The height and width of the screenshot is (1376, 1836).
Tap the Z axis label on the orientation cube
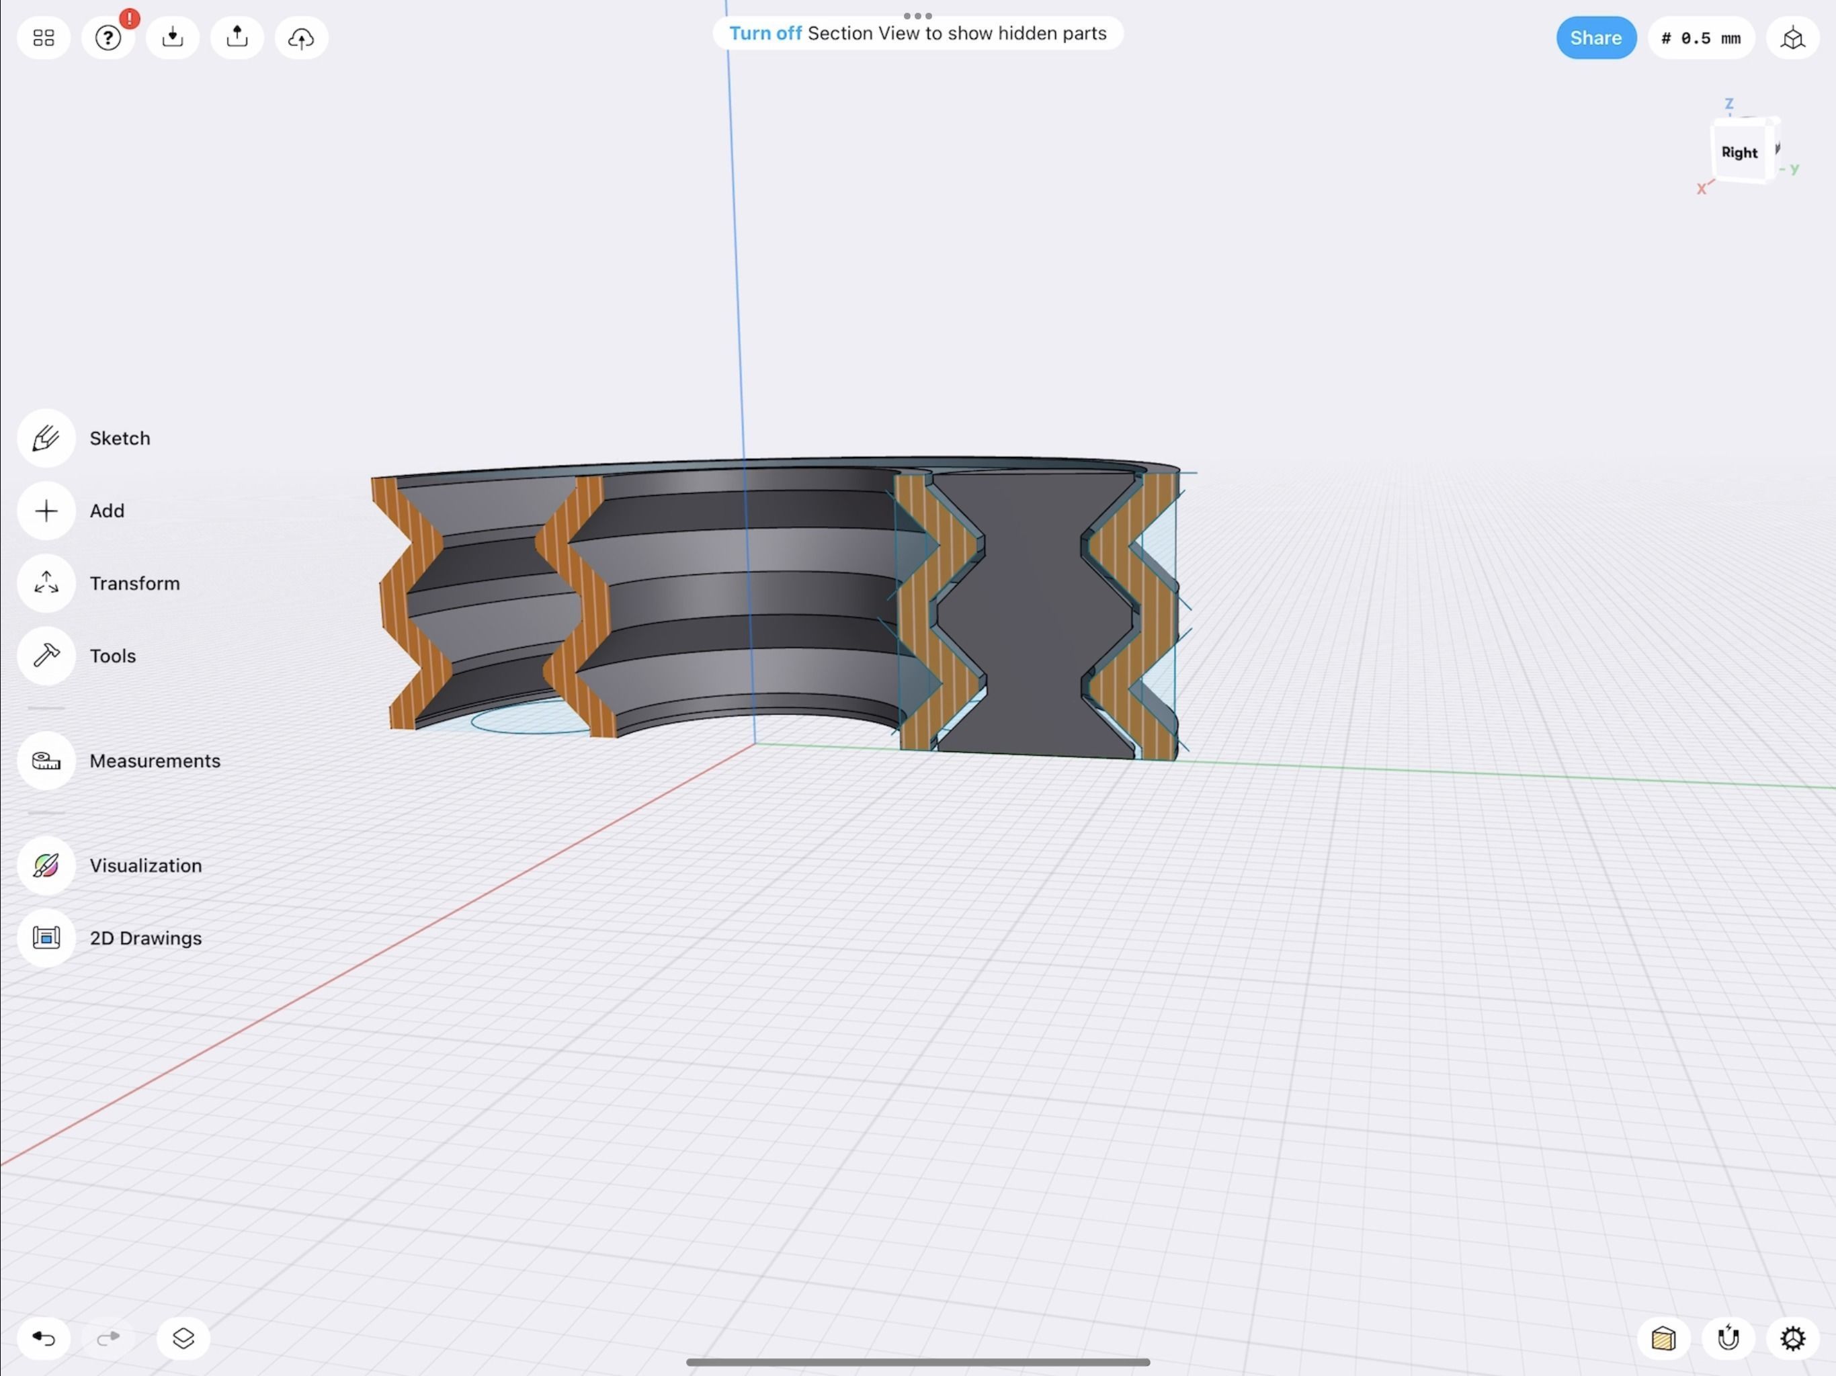[x=1729, y=103]
